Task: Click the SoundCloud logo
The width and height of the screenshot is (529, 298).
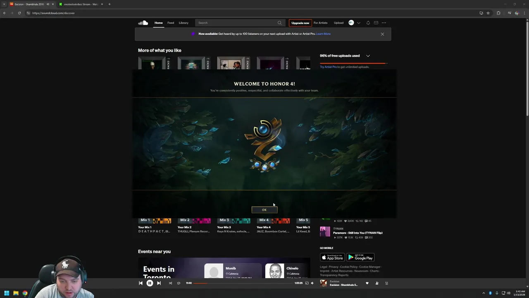Action: tap(143, 23)
